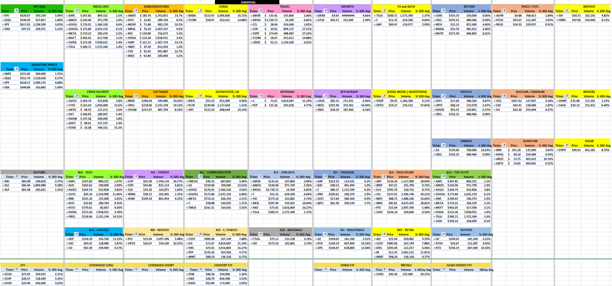Expand the HIMS row in BIOTECH
612x286 pixels.
coord(557,20)
